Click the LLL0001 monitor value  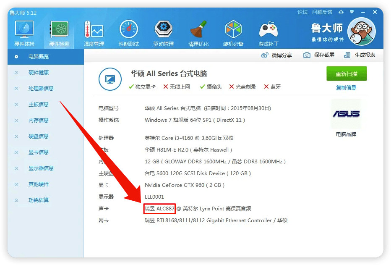pos(154,197)
